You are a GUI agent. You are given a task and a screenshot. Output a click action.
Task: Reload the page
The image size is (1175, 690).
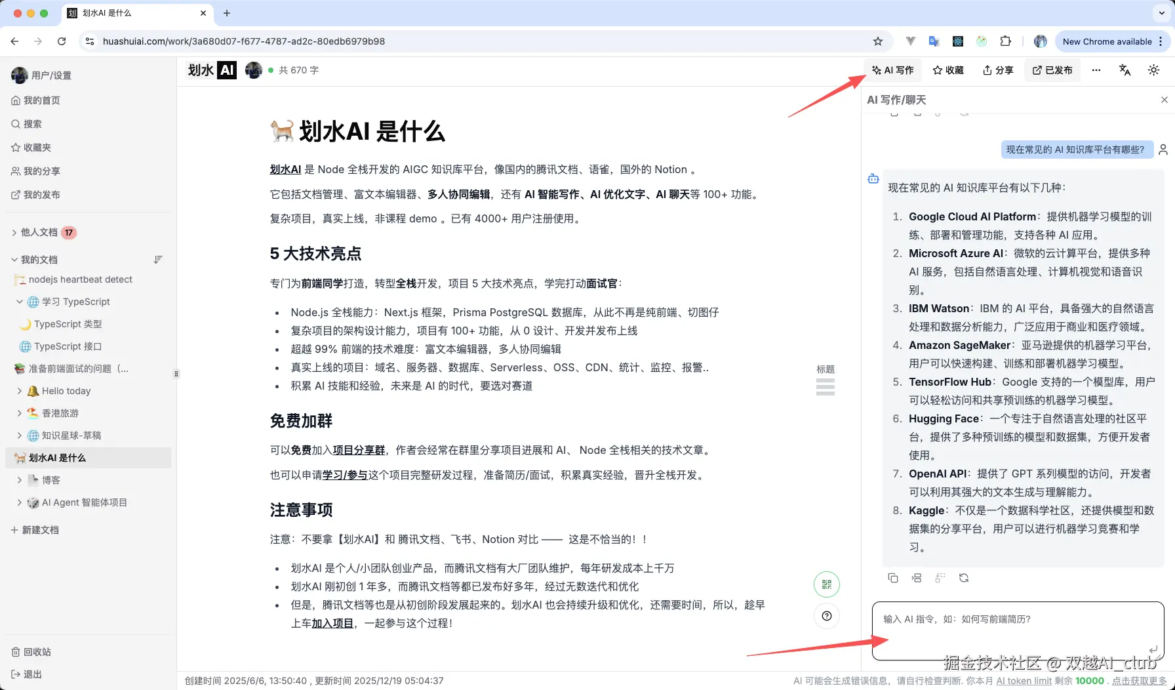point(62,41)
